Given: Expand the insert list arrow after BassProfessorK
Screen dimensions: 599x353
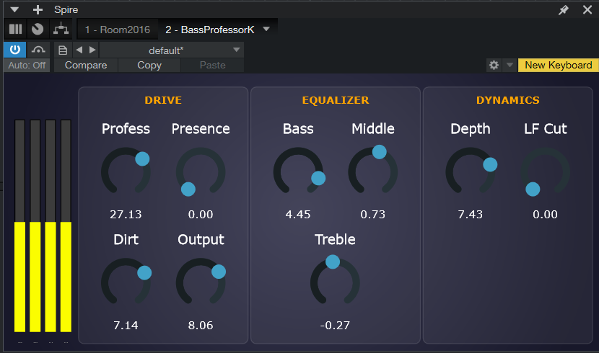Looking at the screenshot, I should 266,29.
